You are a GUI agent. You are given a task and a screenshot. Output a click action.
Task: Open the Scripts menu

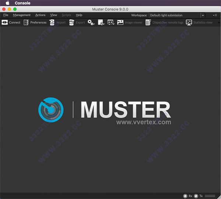click(x=66, y=15)
